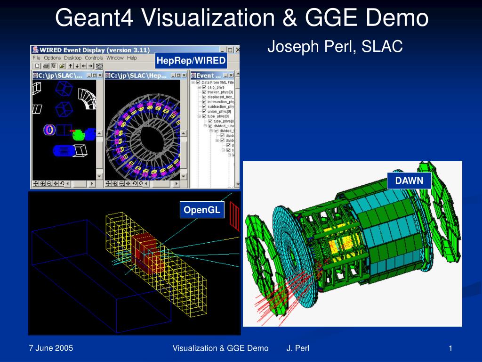Maximize the left C:\jp\SLAC subwindow
482x362 pixels.
[x=95, y=75]
